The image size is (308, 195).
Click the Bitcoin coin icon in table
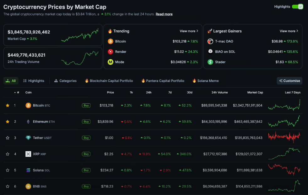[28, 105]
